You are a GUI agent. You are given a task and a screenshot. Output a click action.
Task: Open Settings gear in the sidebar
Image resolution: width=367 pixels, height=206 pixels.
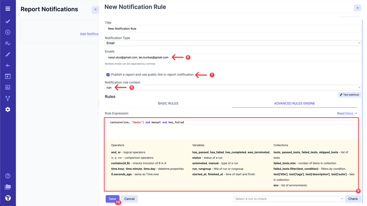(7, 109)
